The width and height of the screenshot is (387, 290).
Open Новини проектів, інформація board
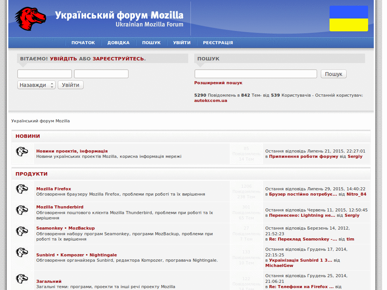point(72,151)
